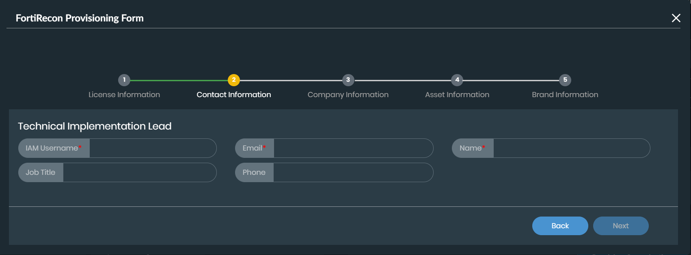Image resolution: width=691 pixels, height=255 pixels.
Task: Select the Contact Information step label
Action: (234, 95)
